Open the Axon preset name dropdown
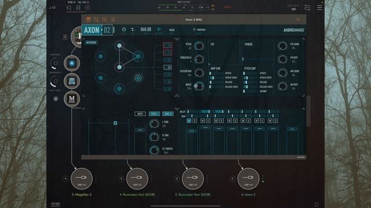The image size is (371, 208). (199, 30)
